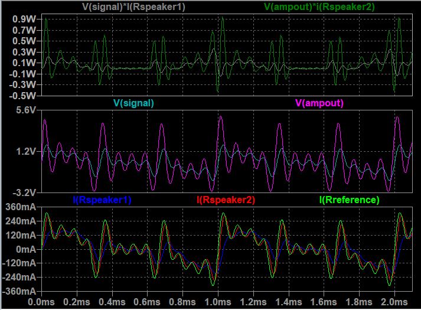
Task: Click the 0.6ms time axis label
Action: (x=147, y=302)
